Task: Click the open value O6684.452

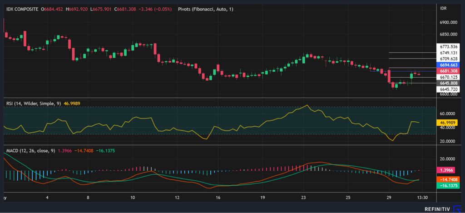Action: click(52, 9)
